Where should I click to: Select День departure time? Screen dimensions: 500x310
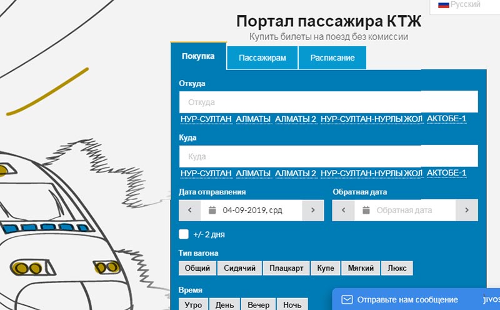[x=224, y=304]
